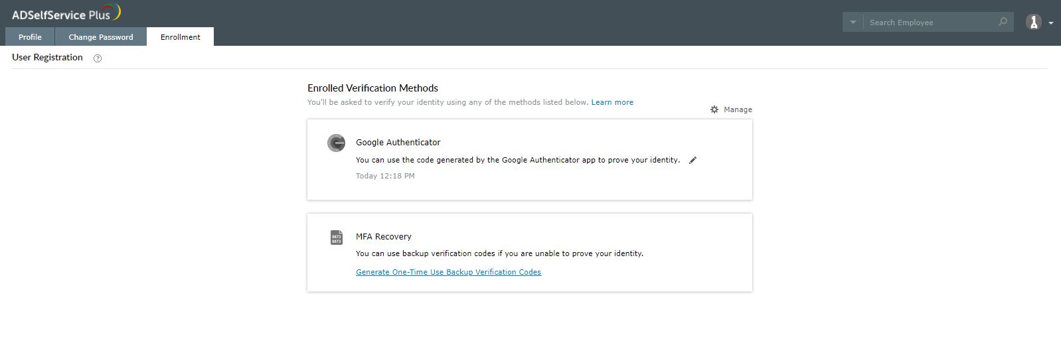The image size is (1061, 343).
Task: Open the Profile tab
Action: click(x=30, y=37)
